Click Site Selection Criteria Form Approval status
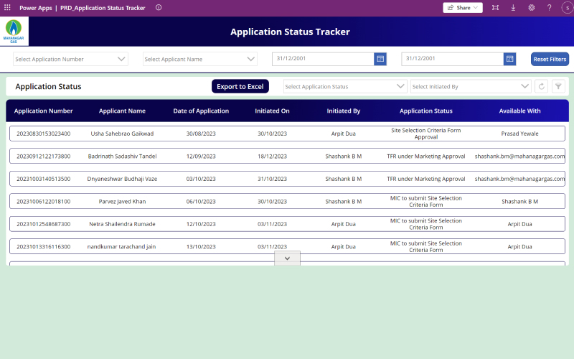This screenshot has width=574, height=359. coord(426,134)
